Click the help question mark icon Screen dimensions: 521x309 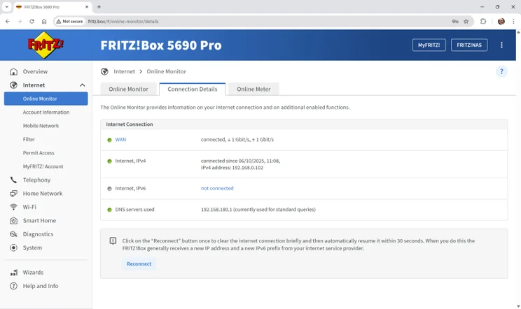tap(501, 71)
